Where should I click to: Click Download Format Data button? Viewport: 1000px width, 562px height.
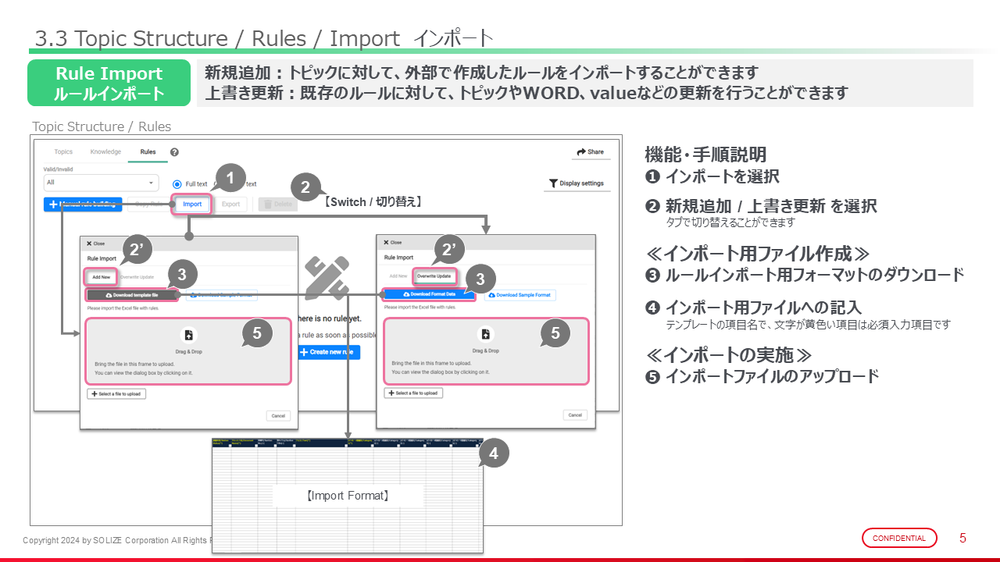point(429,294)
